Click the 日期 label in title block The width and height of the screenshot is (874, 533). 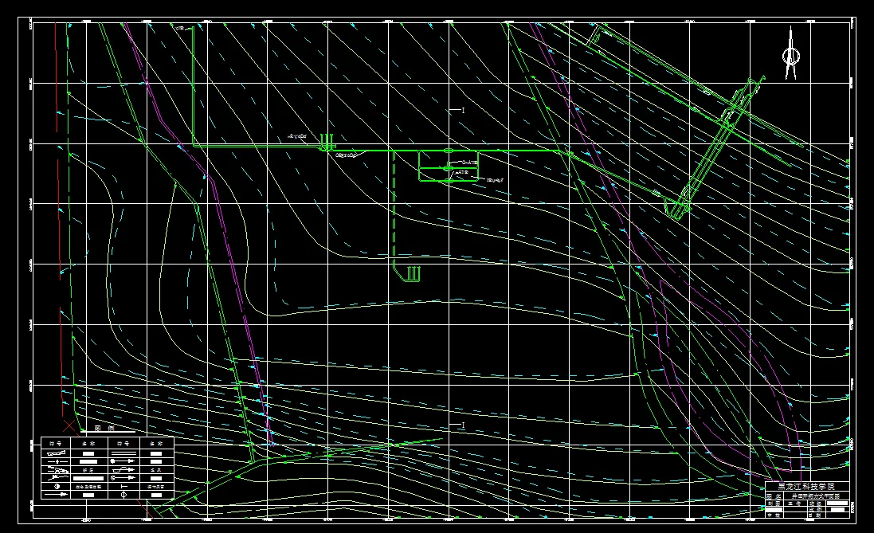pos(814,515)
